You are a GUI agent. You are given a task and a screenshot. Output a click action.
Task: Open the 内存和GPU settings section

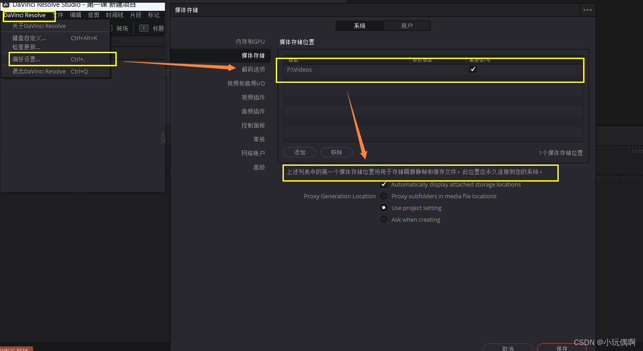pos(251,41)
